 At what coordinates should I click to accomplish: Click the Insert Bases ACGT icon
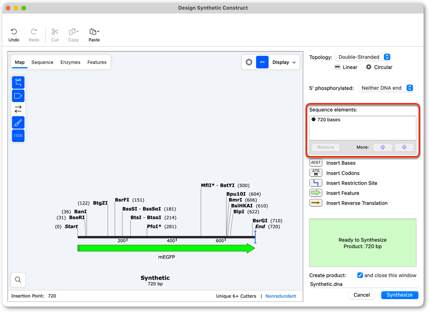316,162
